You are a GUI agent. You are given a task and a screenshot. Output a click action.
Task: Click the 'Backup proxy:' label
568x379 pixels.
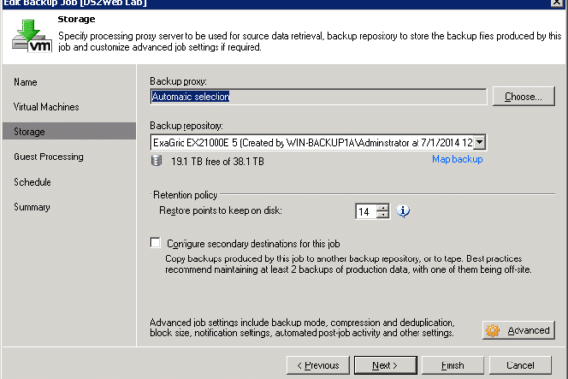(x=179, y=82)
